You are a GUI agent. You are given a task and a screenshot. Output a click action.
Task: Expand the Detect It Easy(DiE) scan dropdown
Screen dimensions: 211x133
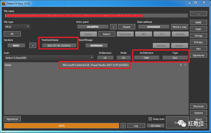coord(49,58)
